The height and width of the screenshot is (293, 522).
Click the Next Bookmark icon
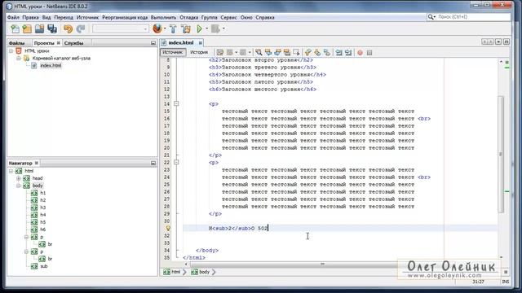click(x=317, y=52)
